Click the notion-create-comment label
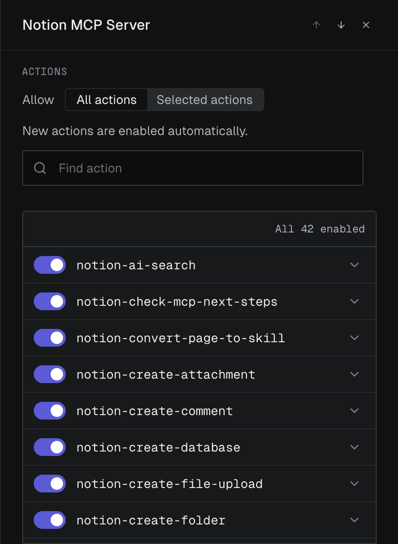This screenshot has height=544, width=398. pyautogui.click(x=155, y=411)
